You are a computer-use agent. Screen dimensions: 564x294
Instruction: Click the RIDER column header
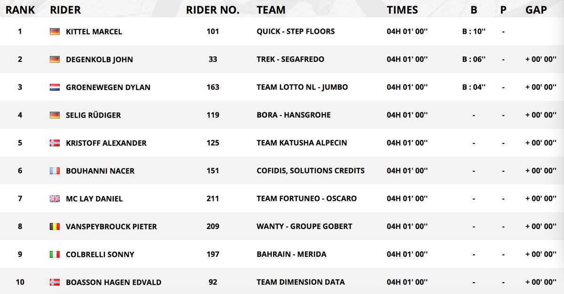coord(65,9)
